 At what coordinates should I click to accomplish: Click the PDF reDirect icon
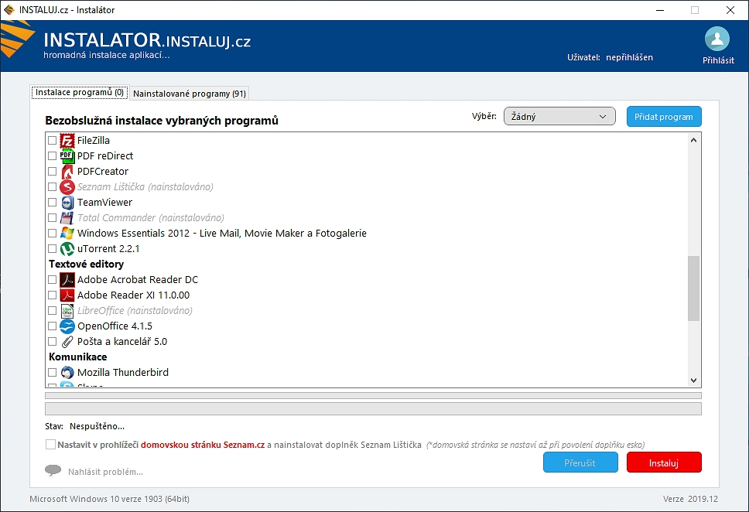pyautogui.click(x=67, y=155)
